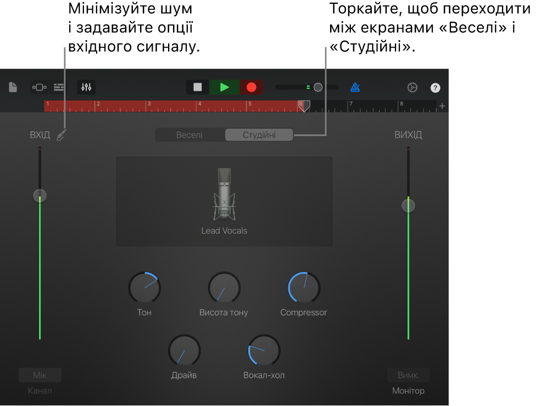The width and height of the screenshot is (536, 406).
Task: Click bar 3 on the ruler
Action: (x=149, y=104)
